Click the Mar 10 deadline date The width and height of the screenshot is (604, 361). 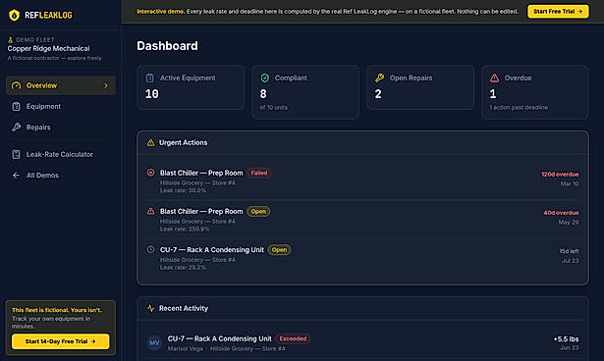pyautogui.click(x=570, y=184)
